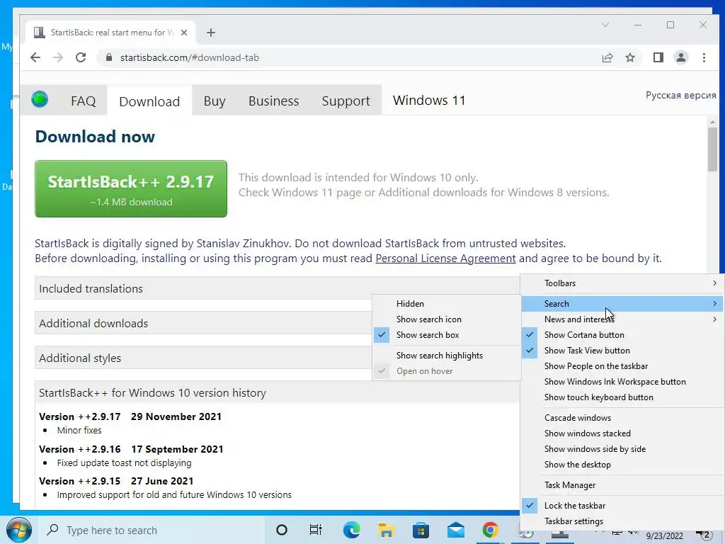The image size is (725, 544).
Task: Choose Cascade windows
Action: pos(622,418)
